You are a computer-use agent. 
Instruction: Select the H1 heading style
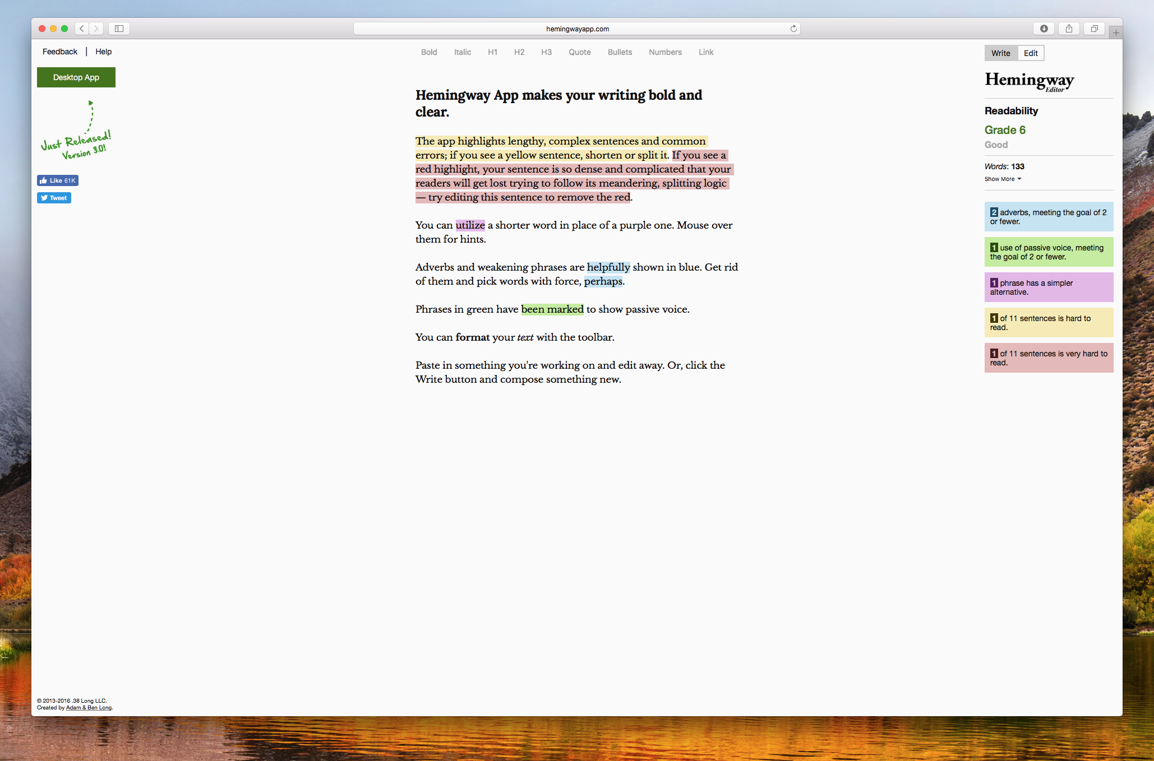(492, 52)
